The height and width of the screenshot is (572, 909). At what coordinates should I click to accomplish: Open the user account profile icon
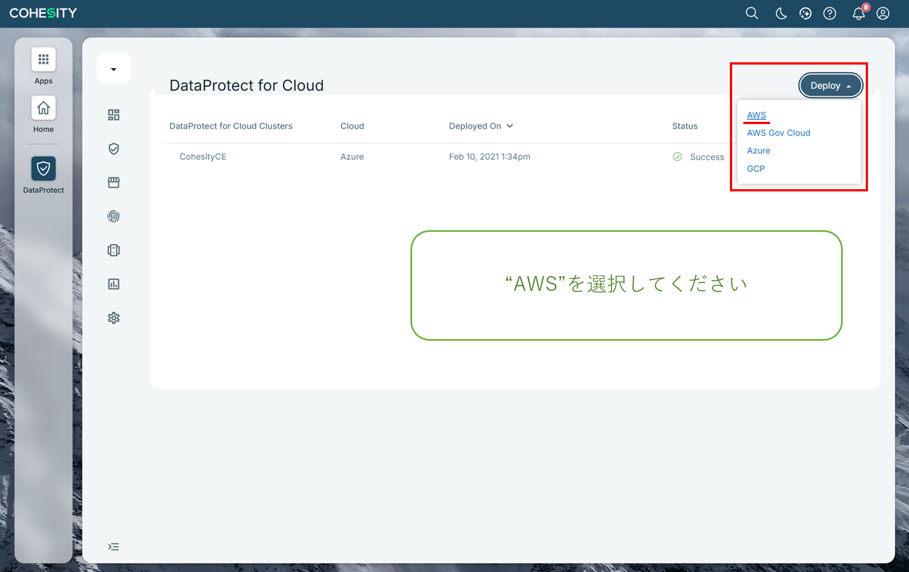[883, 13]
